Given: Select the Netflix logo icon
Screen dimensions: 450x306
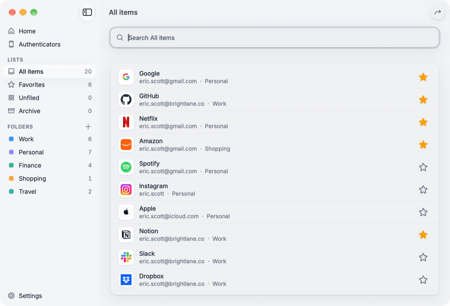Looking at the screenshot, I should point(126,122).
